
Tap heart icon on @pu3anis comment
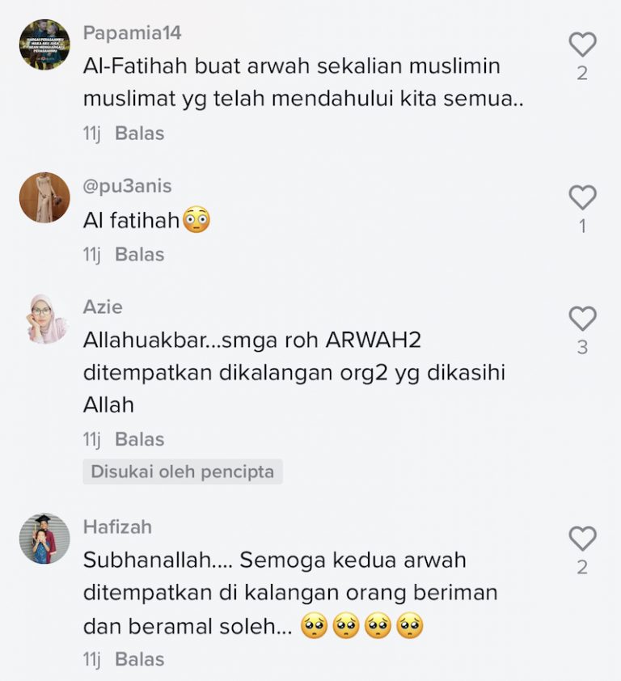click(582, 197)
